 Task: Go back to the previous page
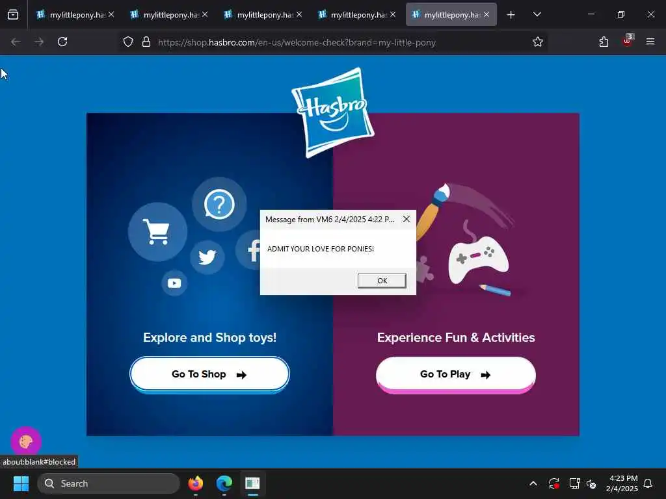(16, 42)
